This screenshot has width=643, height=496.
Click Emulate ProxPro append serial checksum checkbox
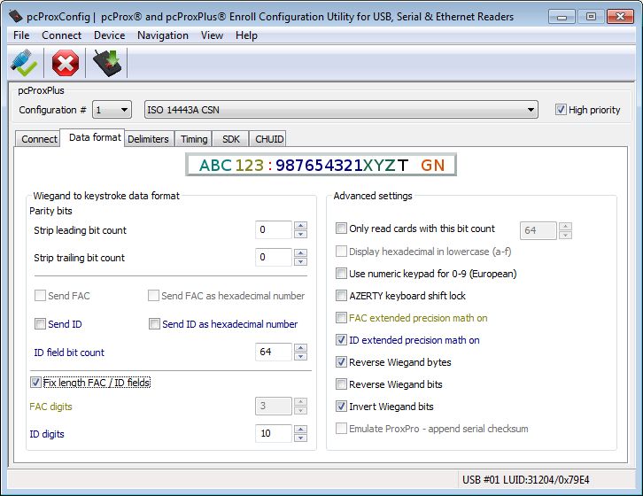(341, 429)
